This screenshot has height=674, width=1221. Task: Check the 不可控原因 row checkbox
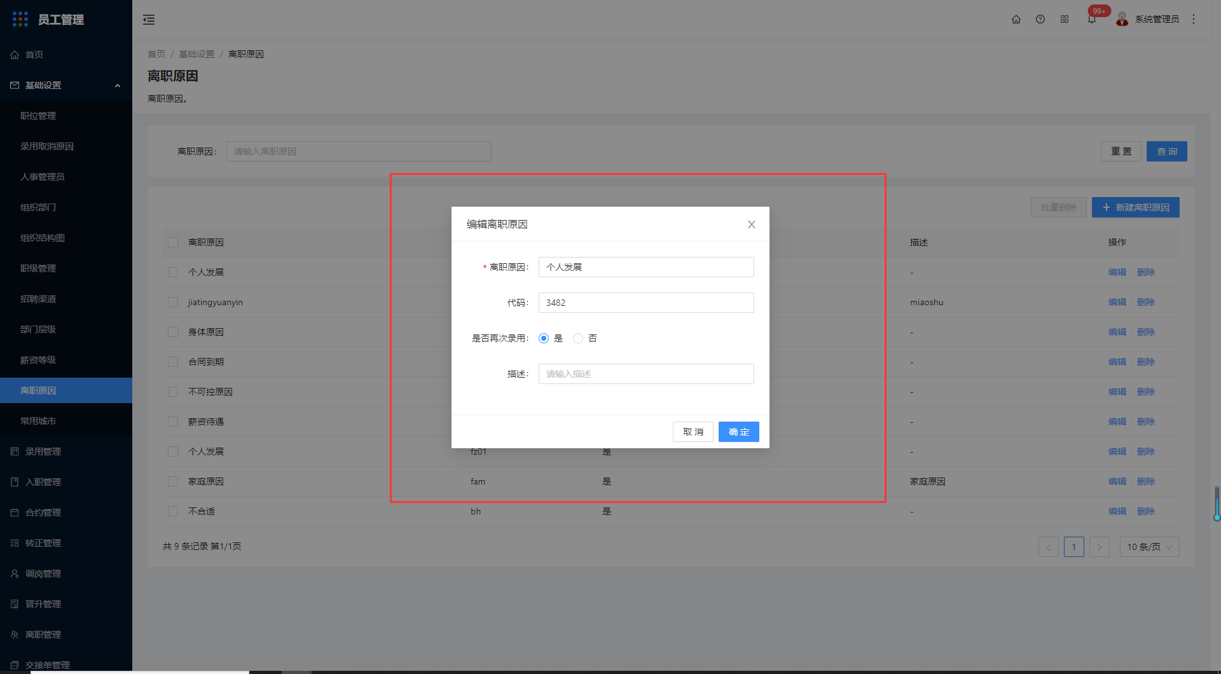[173, 392]
